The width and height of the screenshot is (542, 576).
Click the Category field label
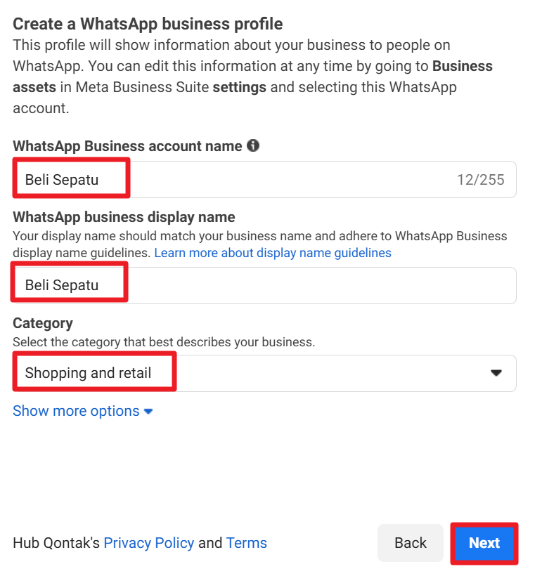click(43, 323)
